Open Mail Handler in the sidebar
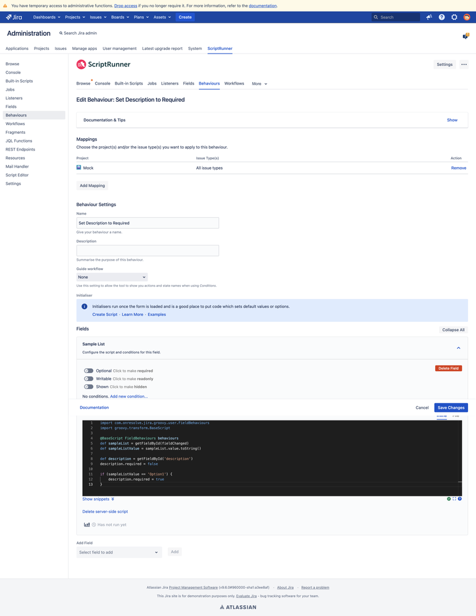This screenshot has width=476, height=616. (17, 166)
